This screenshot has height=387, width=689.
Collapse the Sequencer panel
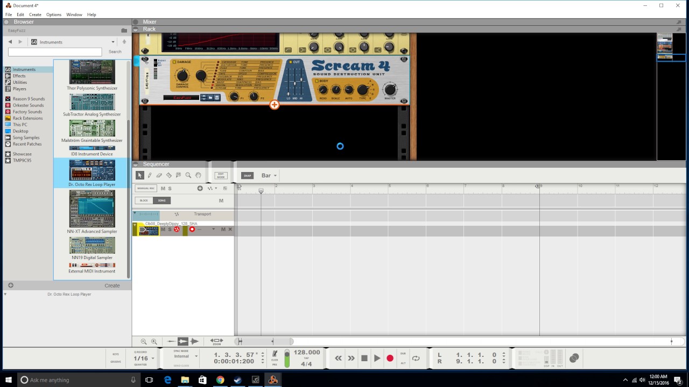click(x=136, y=164)
